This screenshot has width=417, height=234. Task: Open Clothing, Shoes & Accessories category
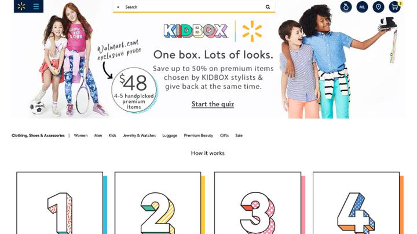tap(38, 135)
